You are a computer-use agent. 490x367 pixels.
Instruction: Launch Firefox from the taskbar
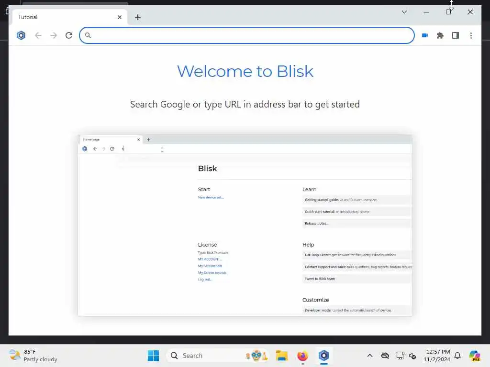pyautogui.click(x=302, y=356)
